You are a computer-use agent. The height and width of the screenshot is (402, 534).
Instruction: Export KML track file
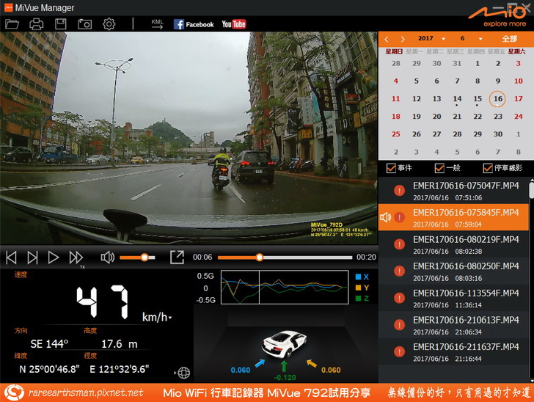coord(157,24)
